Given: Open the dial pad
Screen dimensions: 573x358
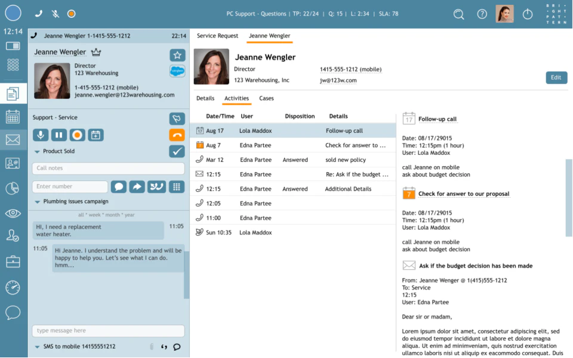Looking at the screenshot, I should click(x=176, y=186).
